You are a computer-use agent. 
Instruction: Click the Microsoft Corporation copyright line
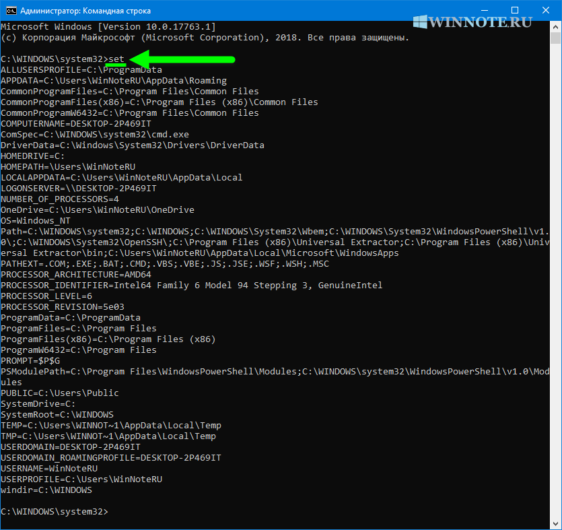coord(205,38)
